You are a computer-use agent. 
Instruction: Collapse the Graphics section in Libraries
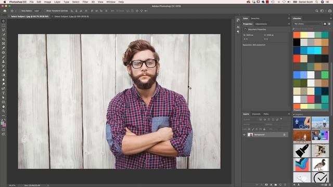294,114
